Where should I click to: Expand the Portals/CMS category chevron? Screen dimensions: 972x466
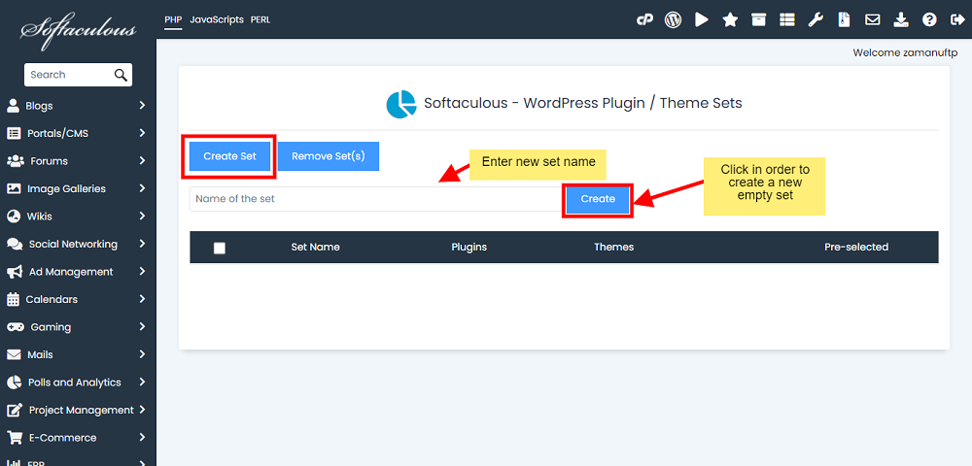[x=142, y=133]
